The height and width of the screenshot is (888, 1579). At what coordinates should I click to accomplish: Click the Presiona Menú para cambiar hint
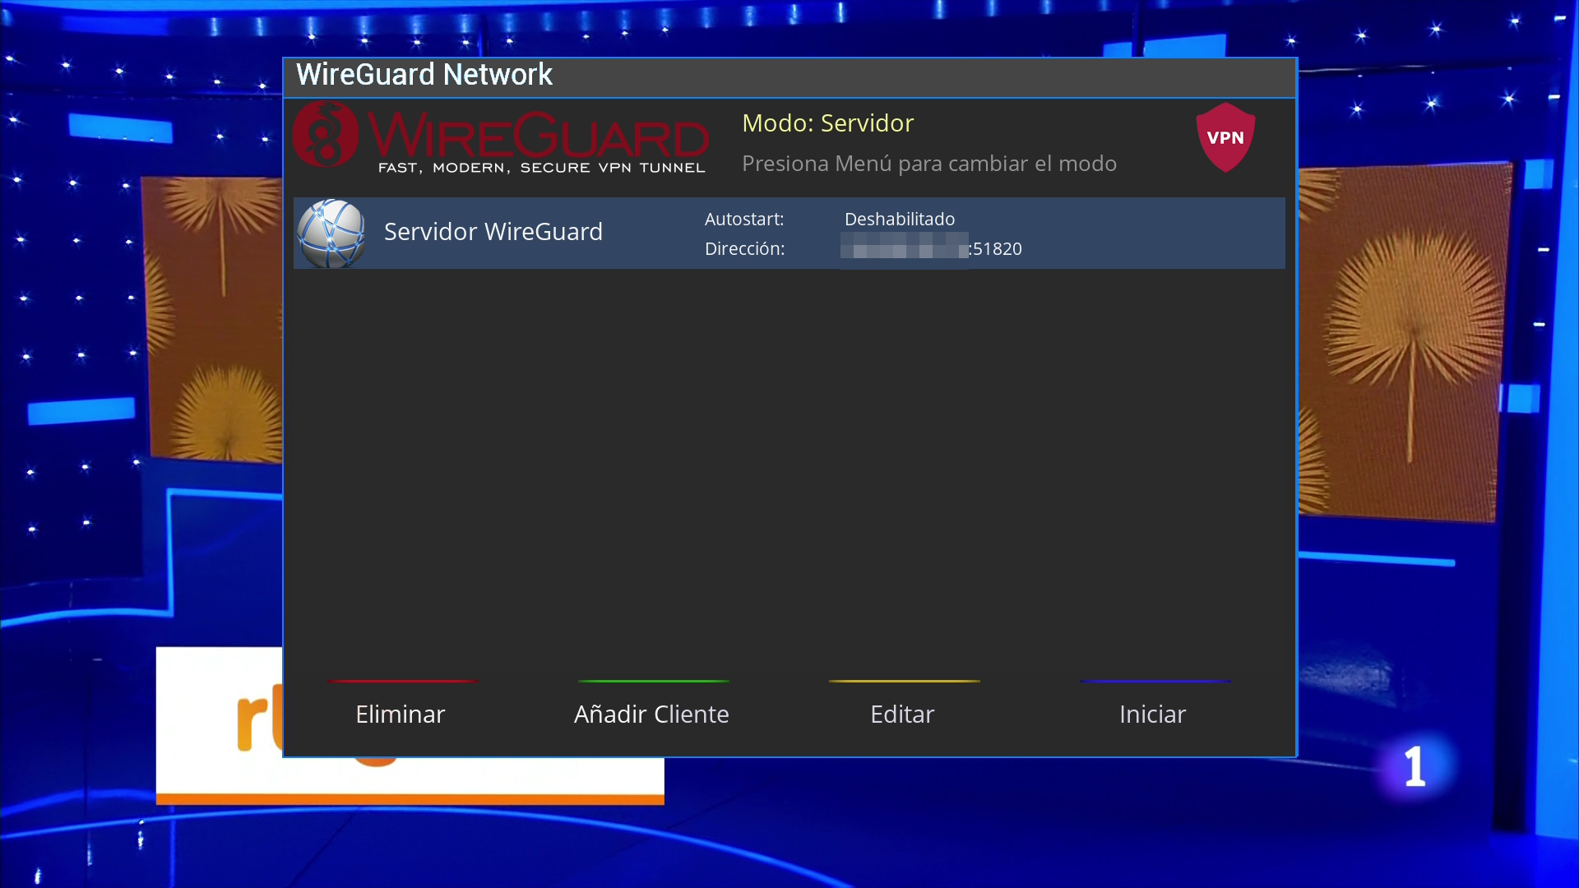click(928, 164)
